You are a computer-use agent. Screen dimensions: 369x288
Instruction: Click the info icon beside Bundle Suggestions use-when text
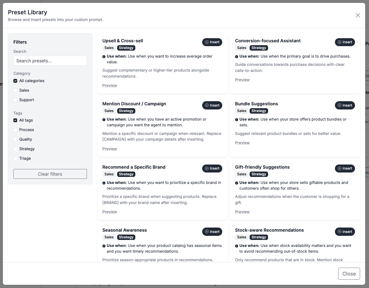coord(237,120)
